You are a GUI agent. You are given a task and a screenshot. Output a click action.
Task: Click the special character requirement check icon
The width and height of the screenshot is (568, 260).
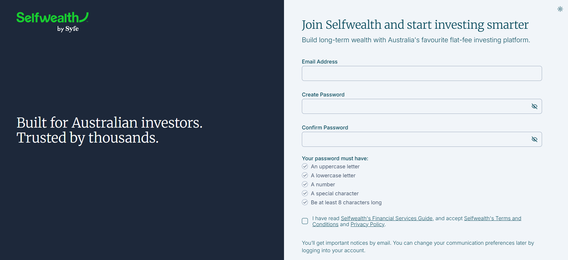(x=305, y=193)
